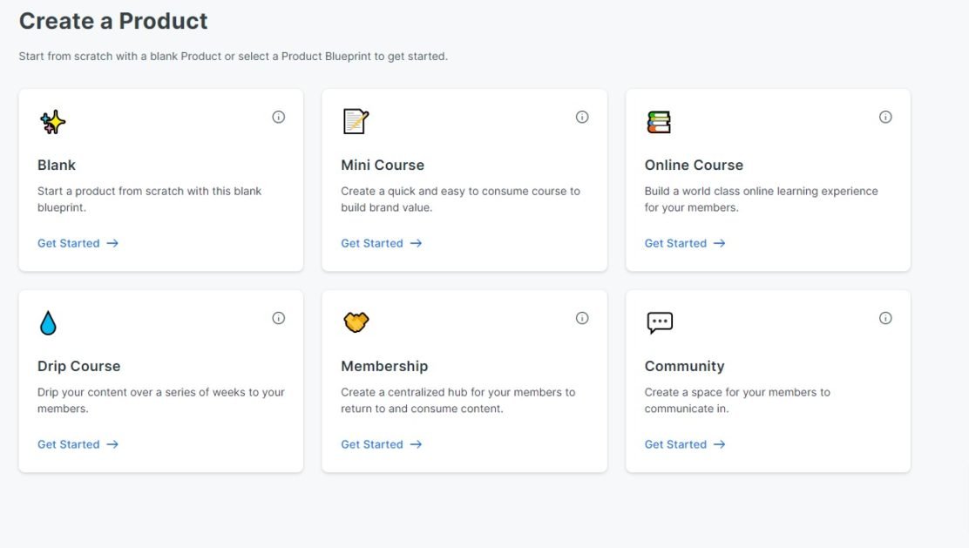Click the speech bubble Community icon
Viewport: 969px width, 548px height.
click(x=660, y=322)
